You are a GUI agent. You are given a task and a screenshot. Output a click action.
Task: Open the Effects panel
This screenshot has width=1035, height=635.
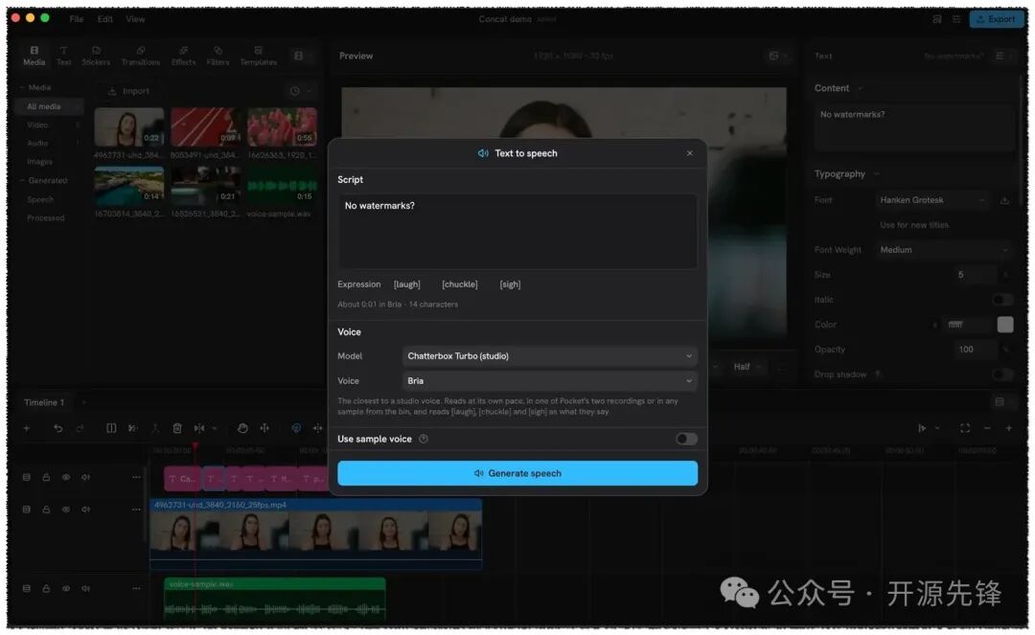coord(183,56)
